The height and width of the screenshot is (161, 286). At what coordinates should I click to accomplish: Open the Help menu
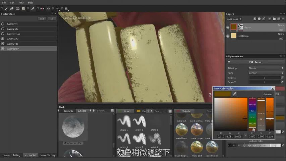[x=31, y=3]
